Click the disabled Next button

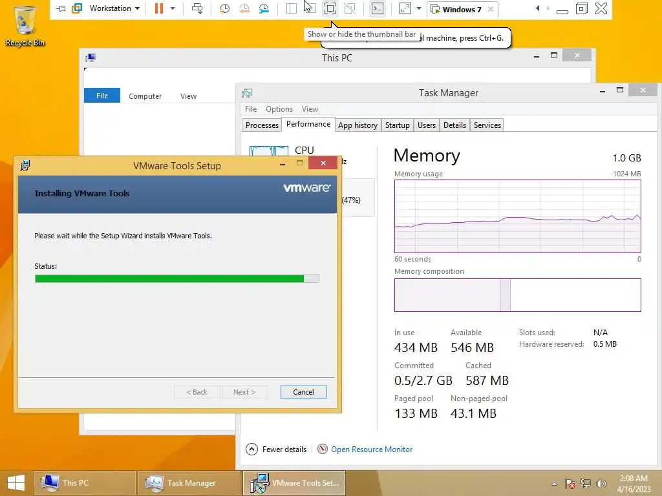coord(244,392)
